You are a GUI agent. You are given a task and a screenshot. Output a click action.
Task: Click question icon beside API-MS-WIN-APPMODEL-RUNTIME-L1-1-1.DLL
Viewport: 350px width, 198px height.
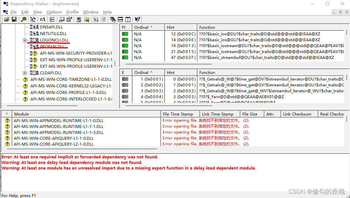coord(7,126)
